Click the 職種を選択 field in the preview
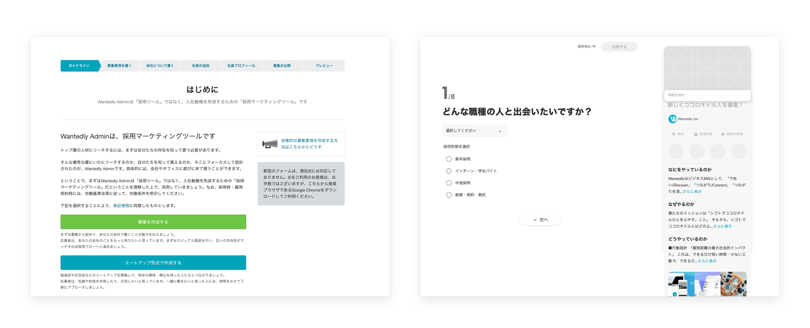 [x=707, y=95]
